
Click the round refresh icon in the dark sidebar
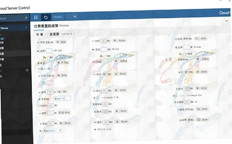pyautogui.click(x=27, y=70)
